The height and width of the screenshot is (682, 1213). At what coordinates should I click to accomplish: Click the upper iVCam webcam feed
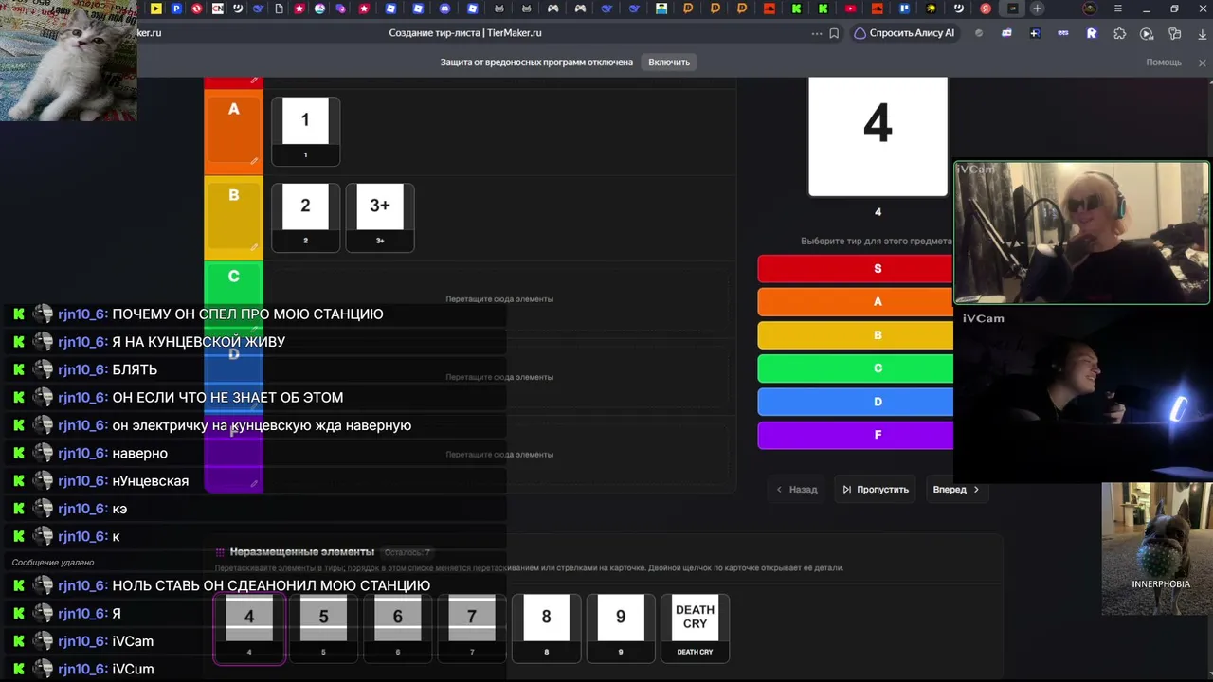click(x=1081, y=233)
